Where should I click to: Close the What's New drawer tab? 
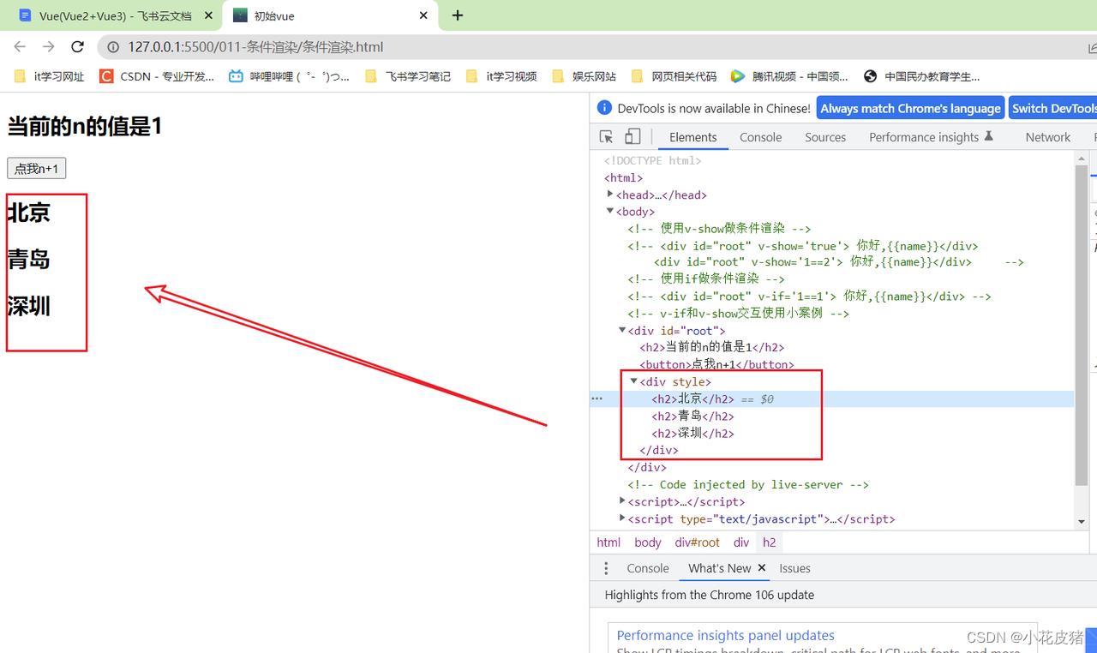(x=761, y=568)
